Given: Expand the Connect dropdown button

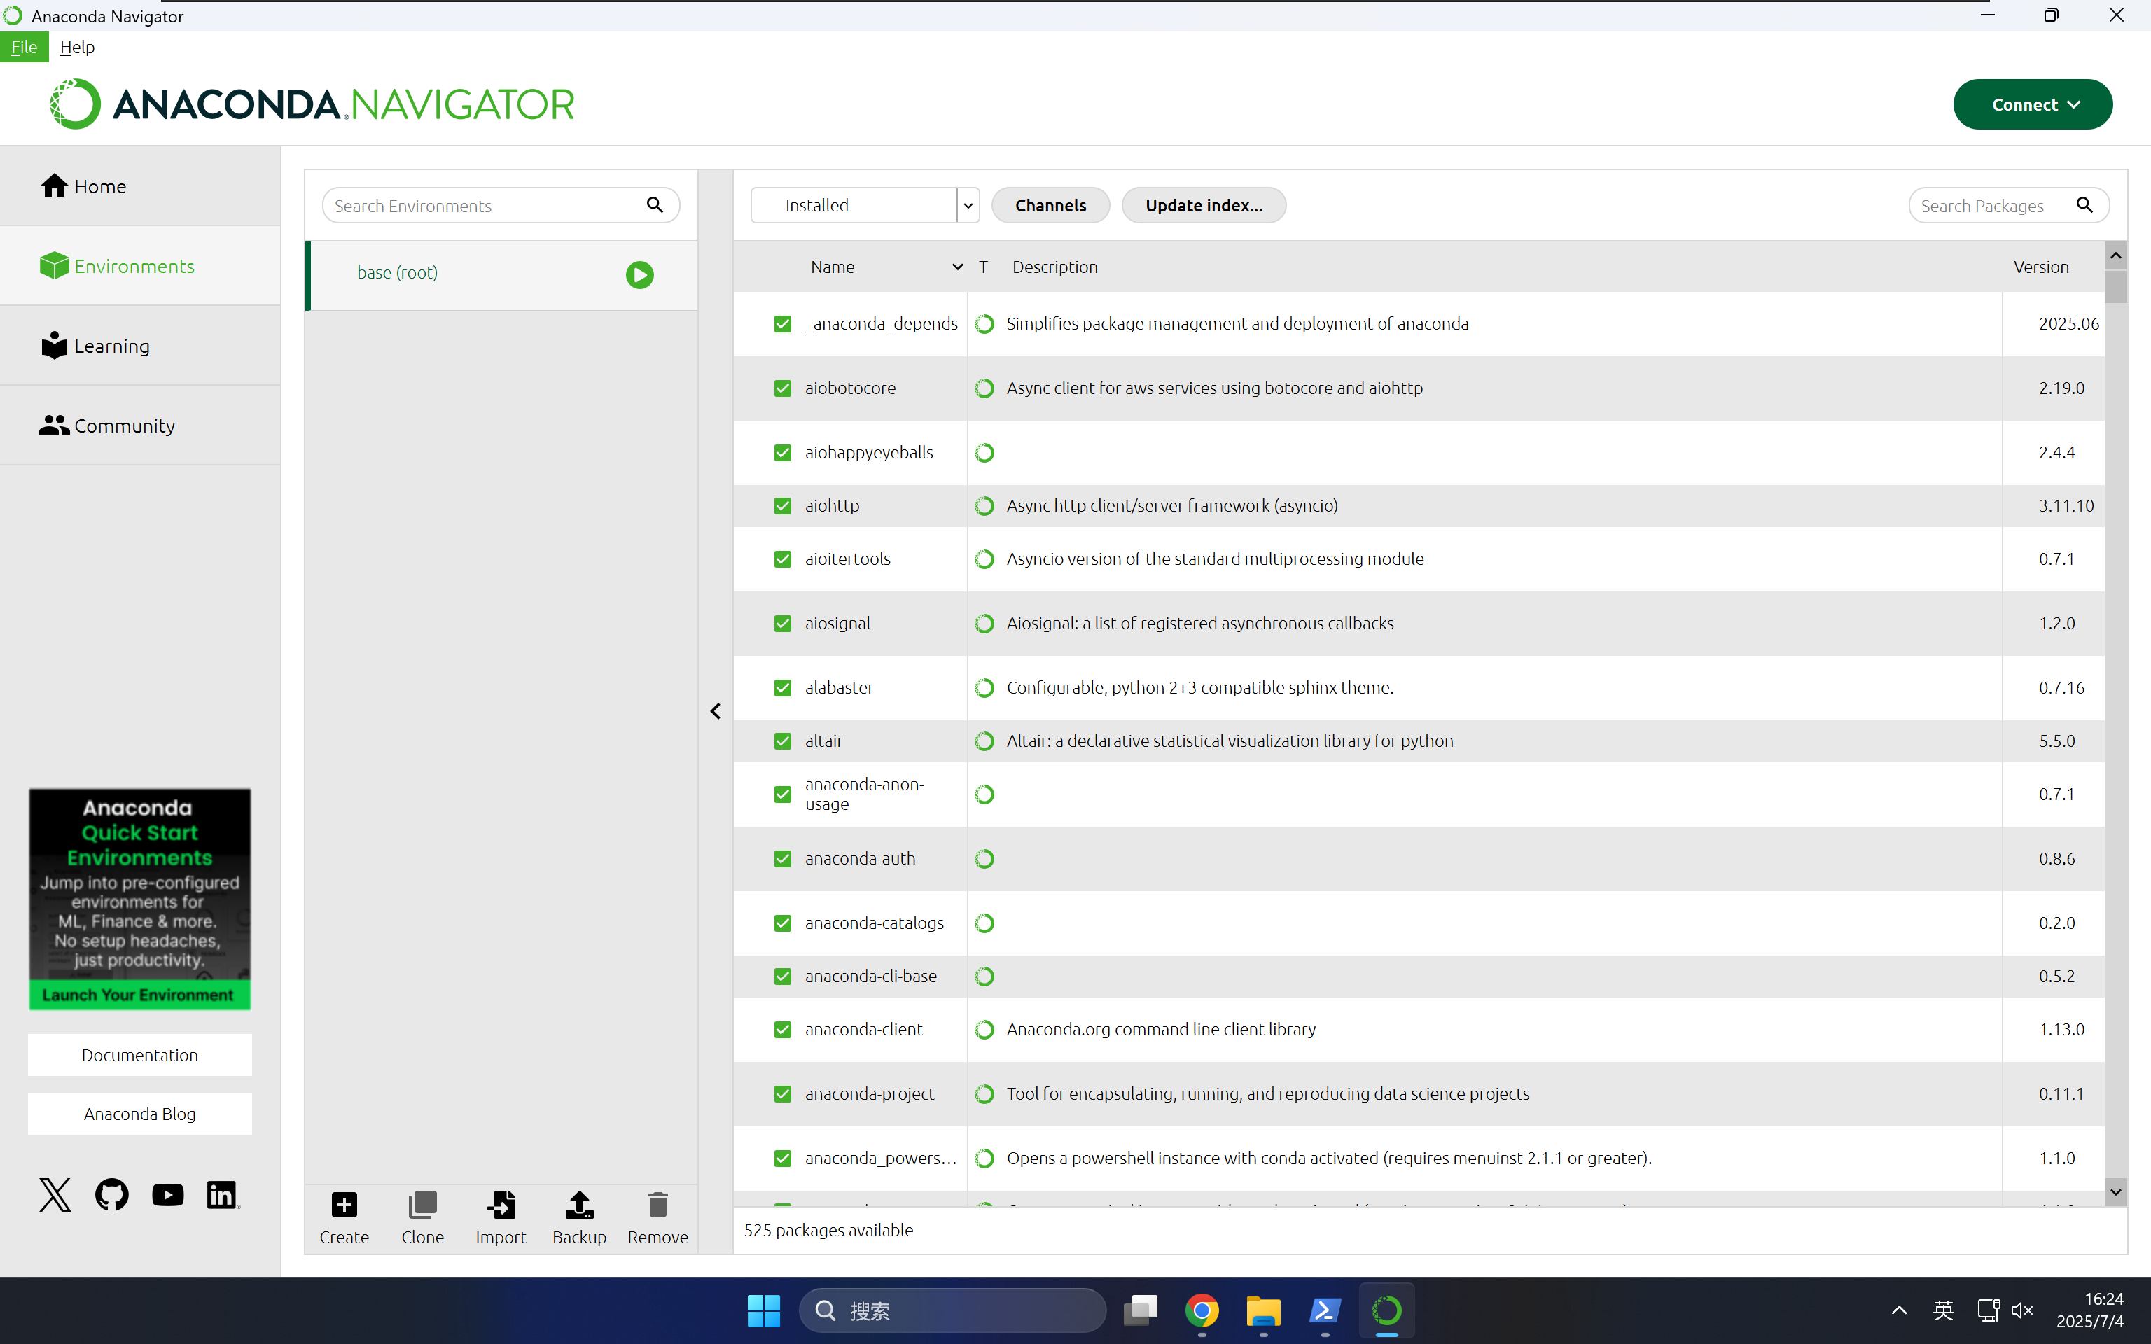Looking at the screenshot, I should pos(2032,105).
